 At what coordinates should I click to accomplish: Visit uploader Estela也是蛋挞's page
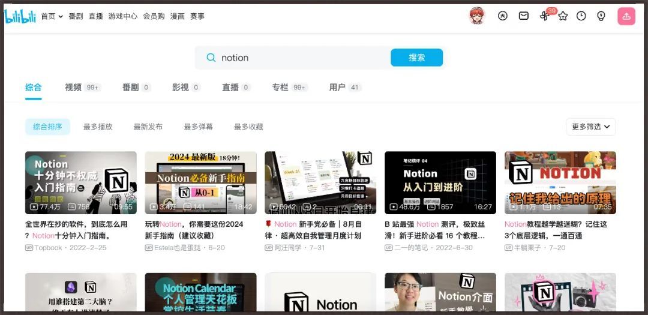pyautogui.click(x=178, y=248)
